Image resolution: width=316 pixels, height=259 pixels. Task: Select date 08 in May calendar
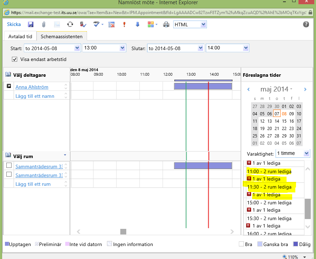(284, 114)
